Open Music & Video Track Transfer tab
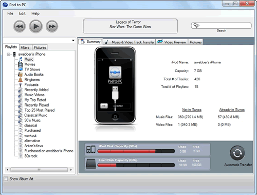Viewport: 257px width, 195px height. click(130, 42)
